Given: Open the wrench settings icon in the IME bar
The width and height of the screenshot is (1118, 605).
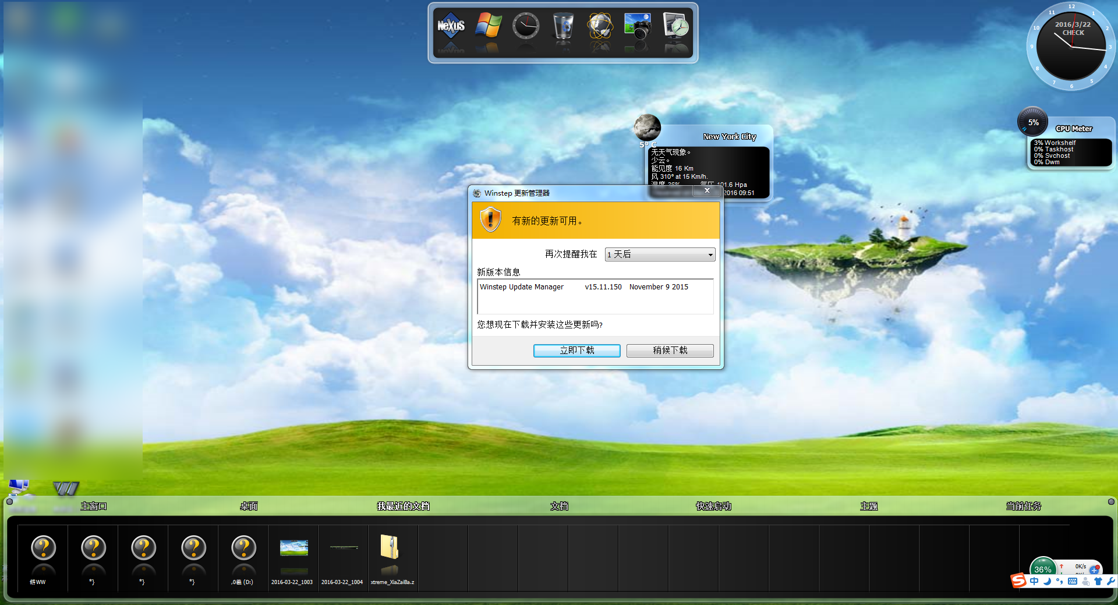Looking at the screenshot, I should tap(1110, 581).
